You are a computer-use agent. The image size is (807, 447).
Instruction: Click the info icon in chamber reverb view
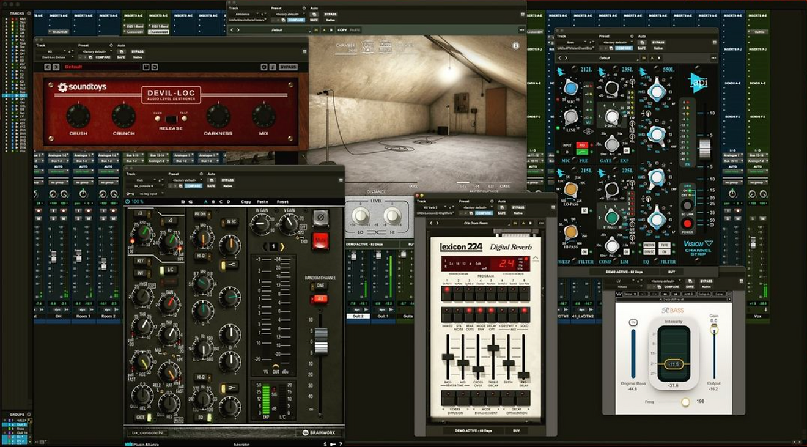click(515, 45)
